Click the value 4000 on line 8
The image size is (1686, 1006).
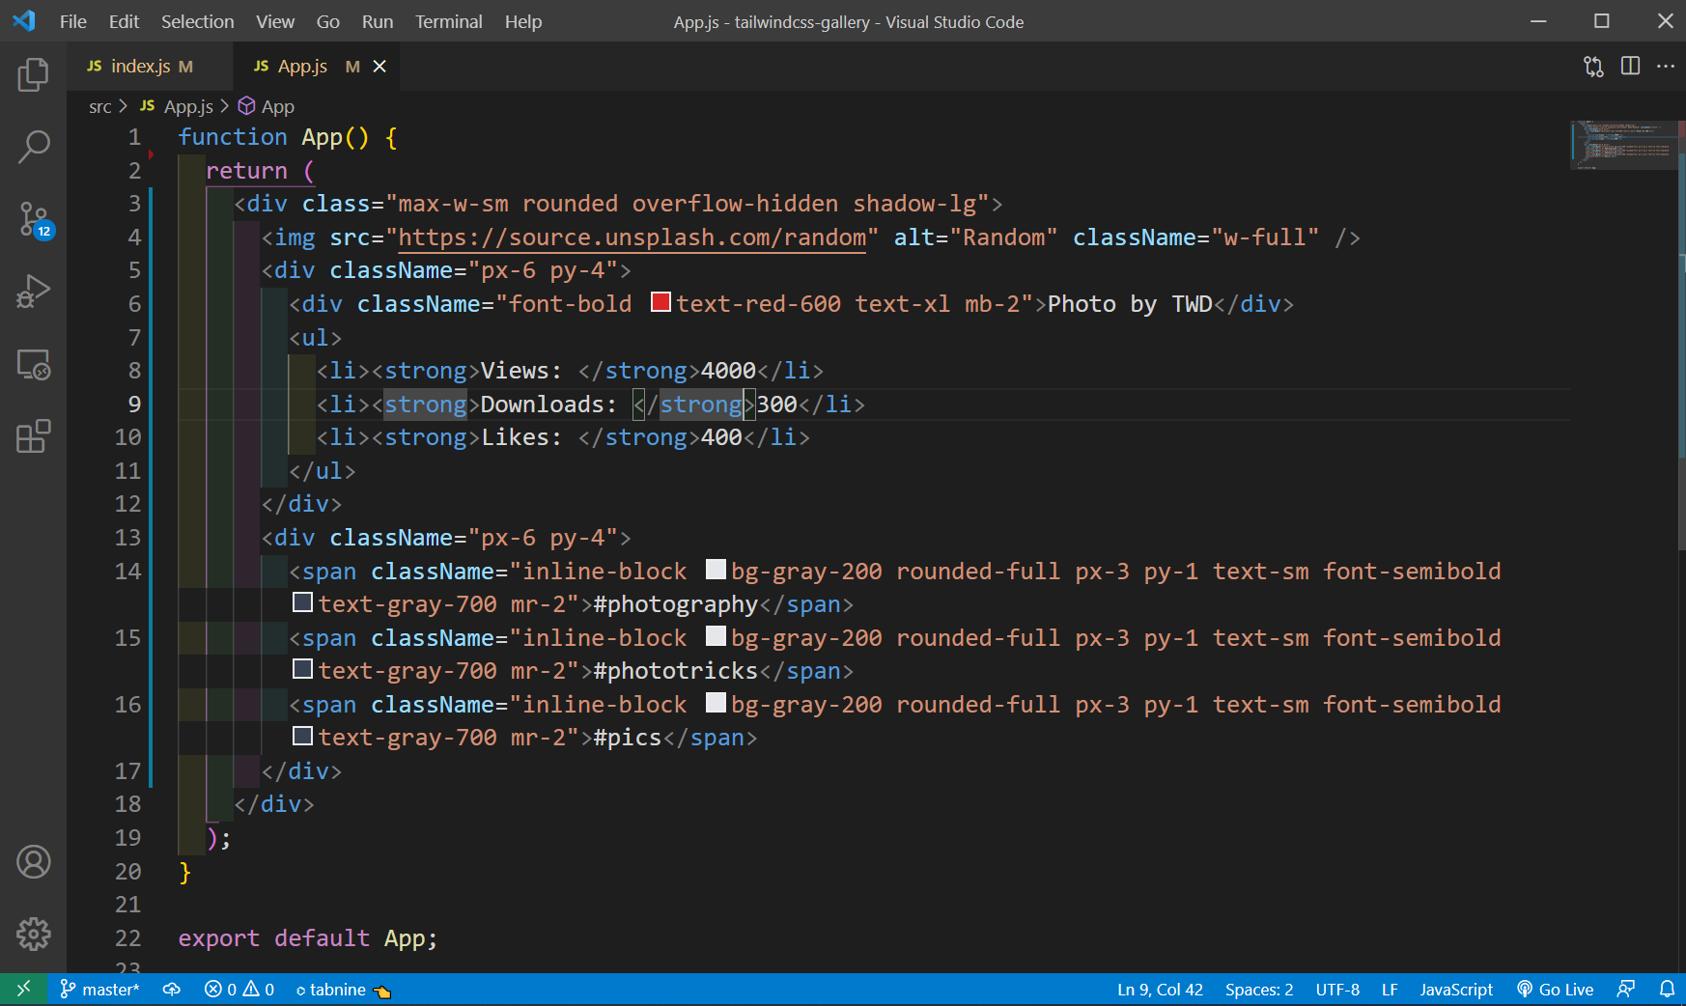(728, 371)
